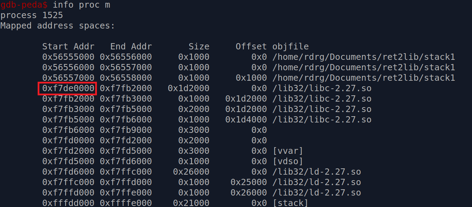The width and height of the screenshot is (472, 207).
Task: Click the [vvar] objfile entry
Action: tap(288, 151)
